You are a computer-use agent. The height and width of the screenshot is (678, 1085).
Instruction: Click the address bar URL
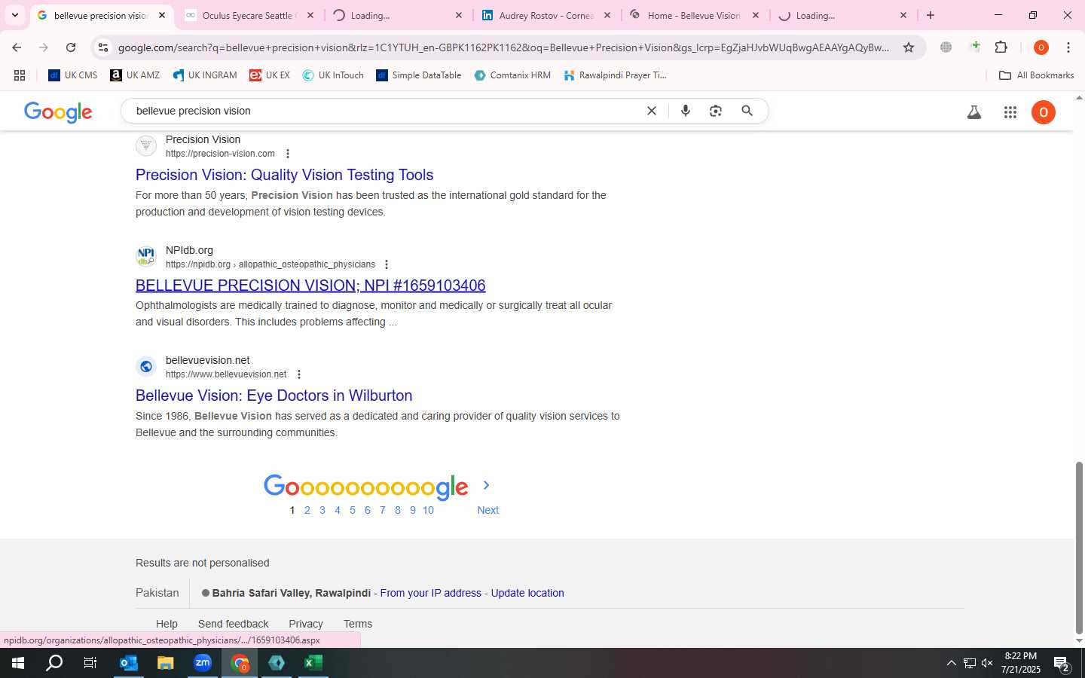503,47
